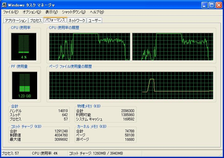
Task: Switch to the ネットワーク tab
Action: click(77, 20)
